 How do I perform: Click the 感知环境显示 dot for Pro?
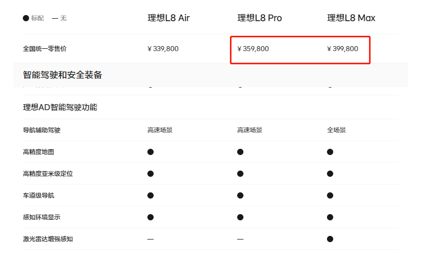point(240,217)
